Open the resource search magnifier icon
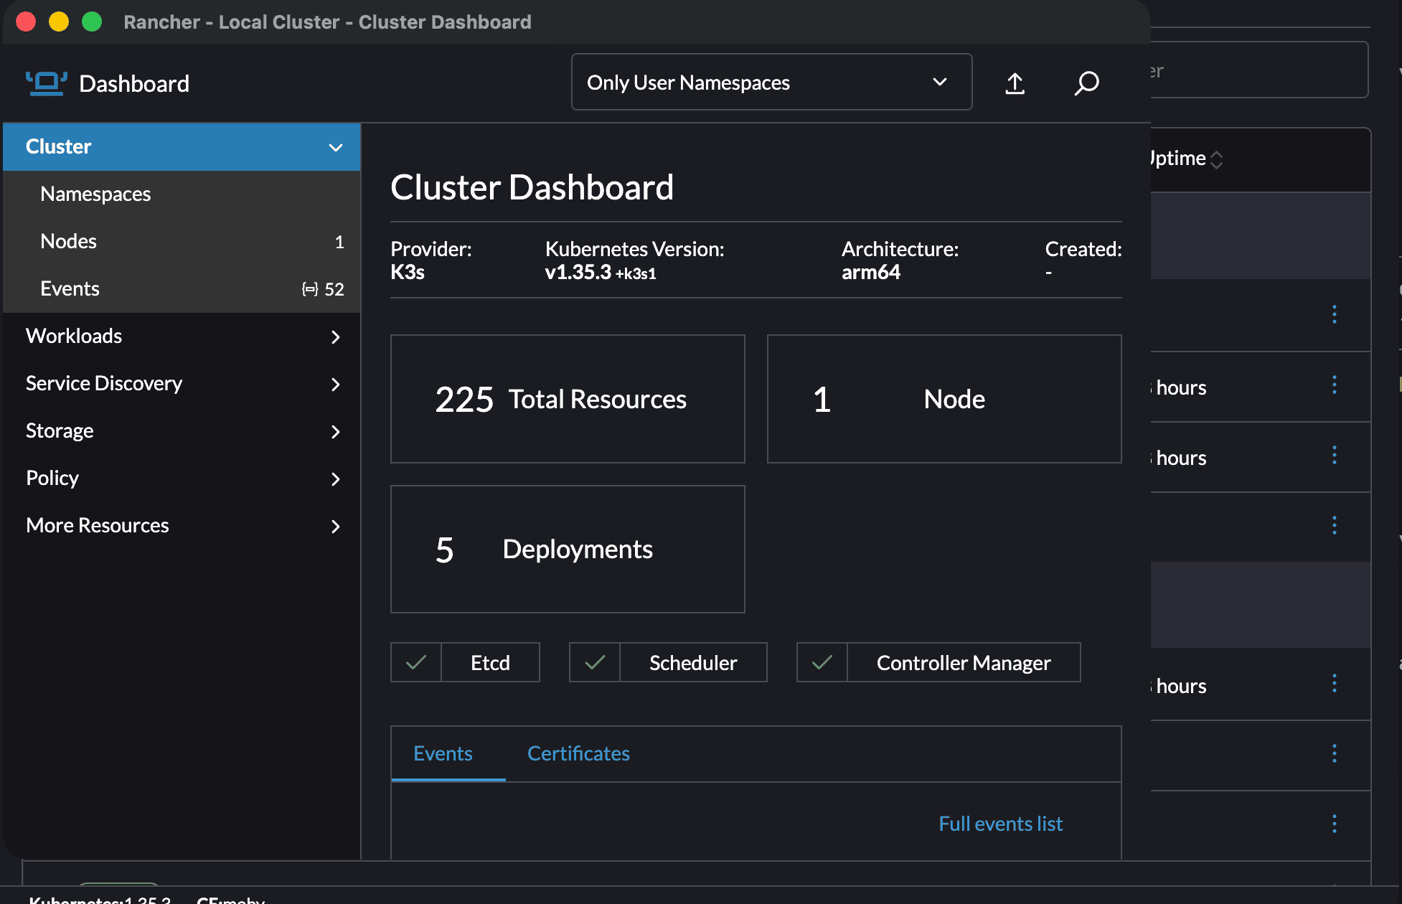Viewport: 1402px width, 904px height. (1086, 83)
